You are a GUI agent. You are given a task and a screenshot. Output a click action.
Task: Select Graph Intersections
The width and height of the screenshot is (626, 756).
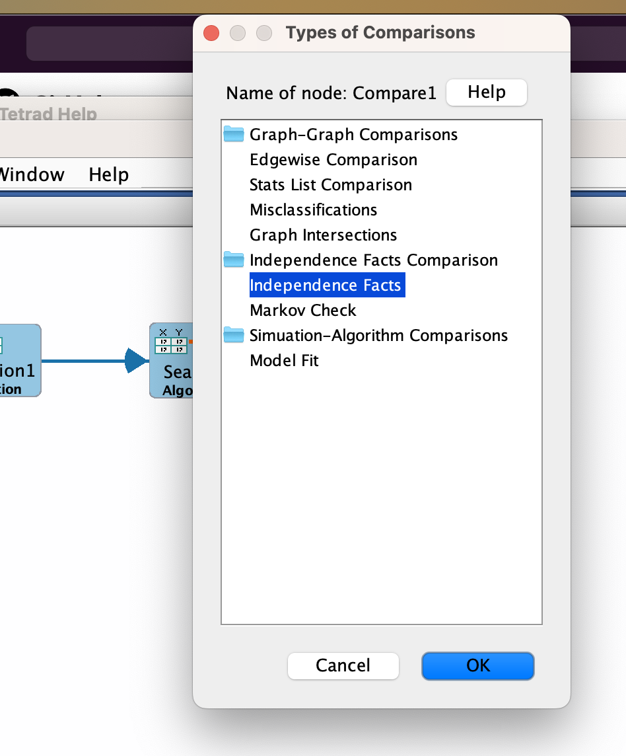pos(323,235)
